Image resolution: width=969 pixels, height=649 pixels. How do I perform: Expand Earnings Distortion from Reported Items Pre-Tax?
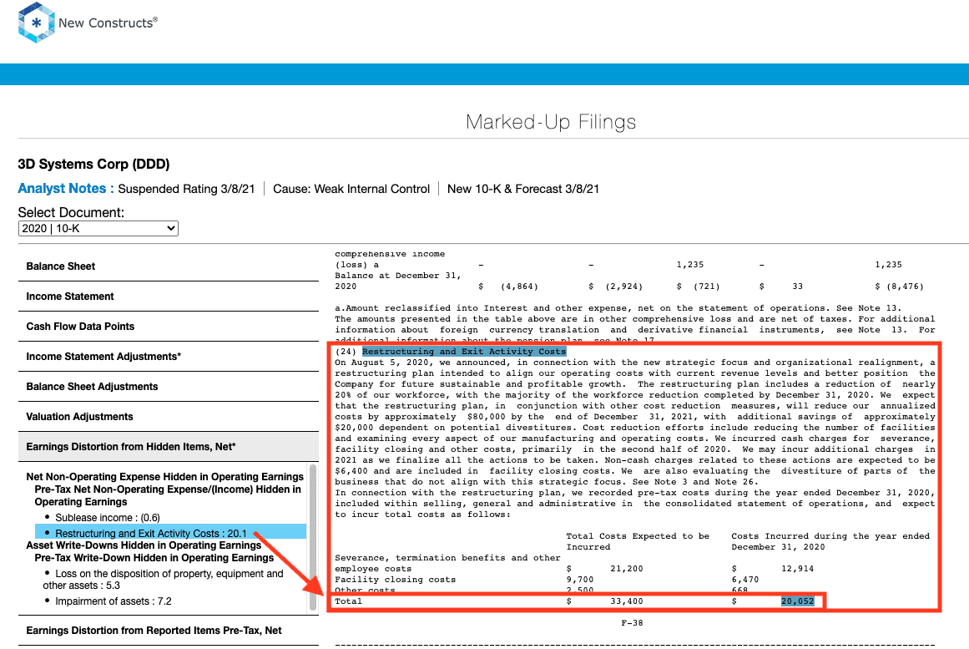click(168, 631)
